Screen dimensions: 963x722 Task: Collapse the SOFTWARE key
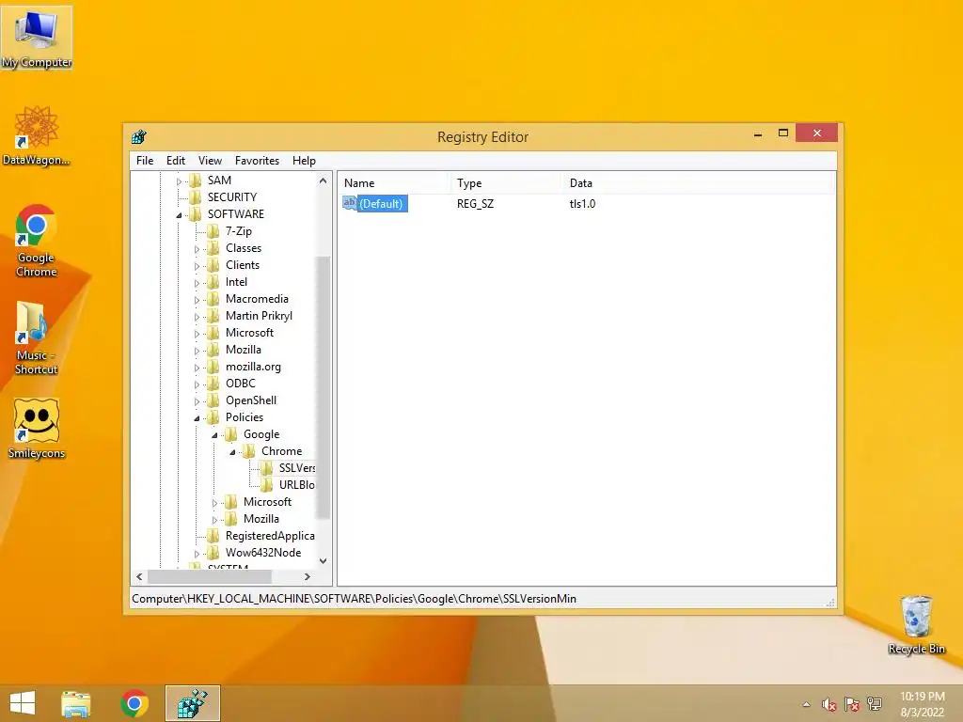(179, 215)
